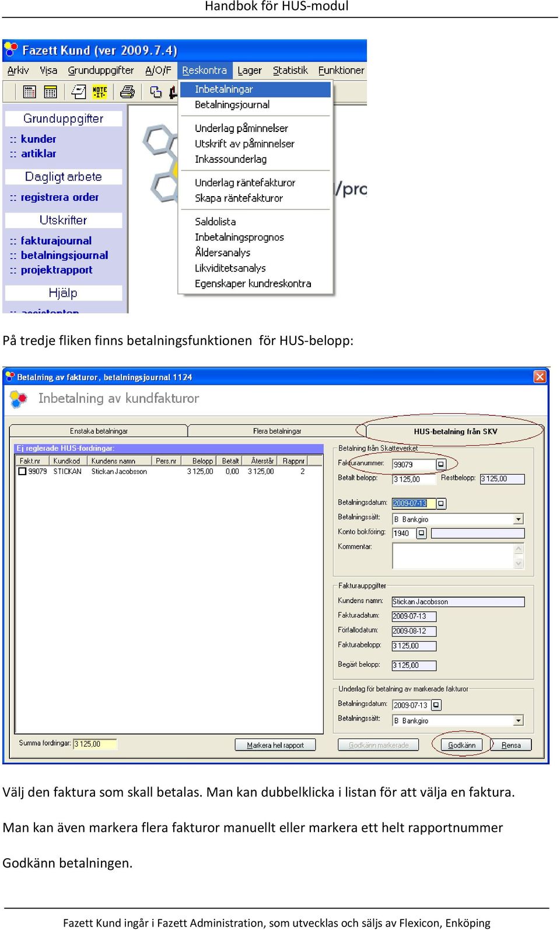Open artiklar link in sidebar
This screenshot has height=930, width=560.
click(x=38, y=154)
